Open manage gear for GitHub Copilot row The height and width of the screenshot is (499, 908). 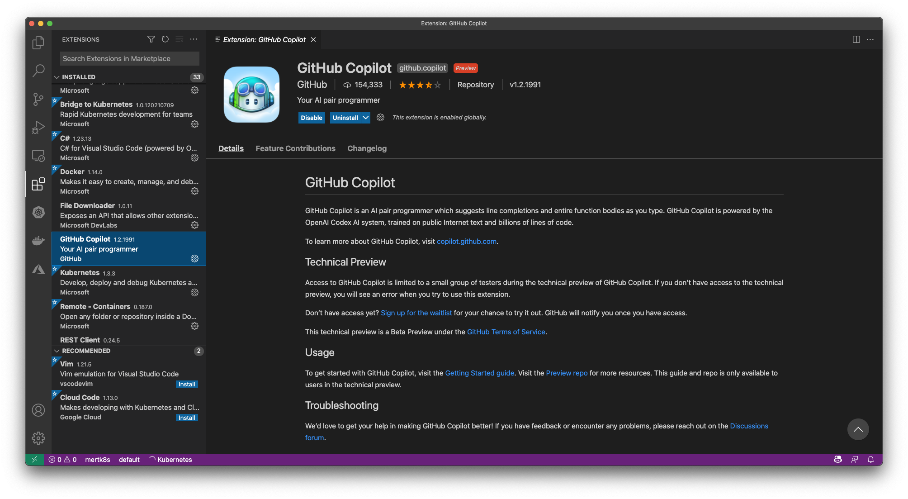[x=194, y=258]
